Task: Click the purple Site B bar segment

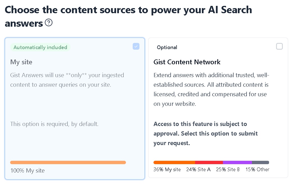Action: (x=237, y=162)
